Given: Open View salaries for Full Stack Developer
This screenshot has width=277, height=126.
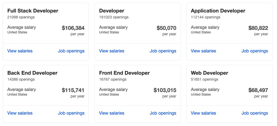Looking at the screenshot, I should [x=20, y=51].
